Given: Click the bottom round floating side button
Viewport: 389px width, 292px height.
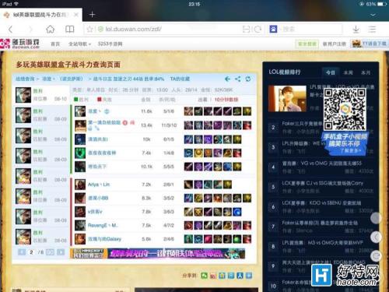Looking at the screenshot, I should [x=376, y=256].
